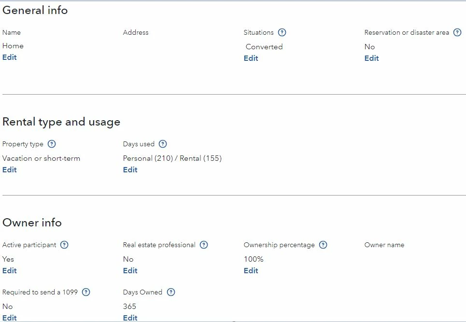The height and width of the screenshot is (322, 466).
Task: Edit the Converted situations entry
Action: (251, 58)
